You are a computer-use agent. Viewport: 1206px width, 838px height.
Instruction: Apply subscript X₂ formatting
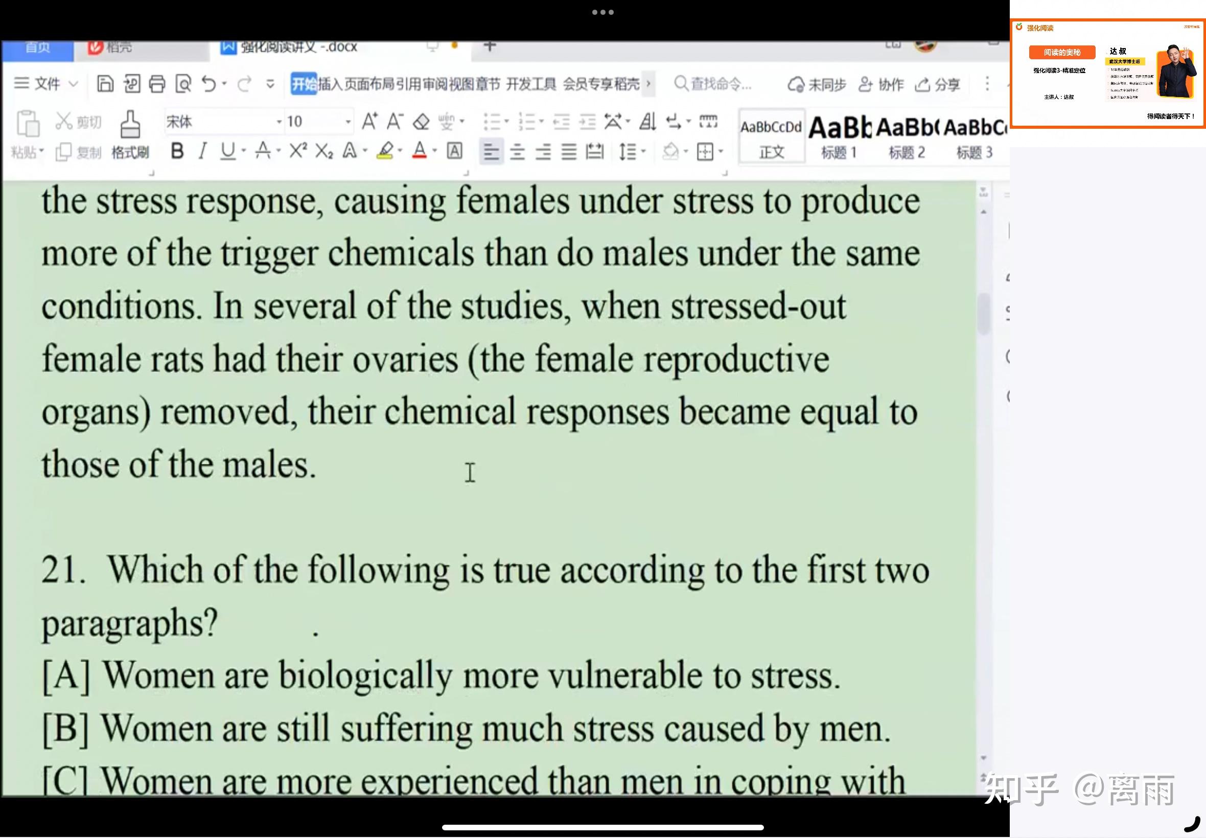[324, 151]
